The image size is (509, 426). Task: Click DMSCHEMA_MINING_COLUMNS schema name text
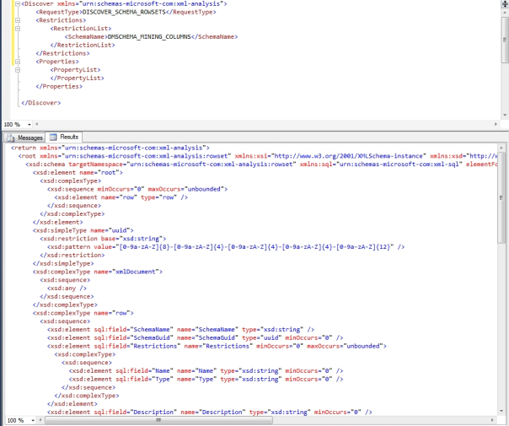point(149,37)
